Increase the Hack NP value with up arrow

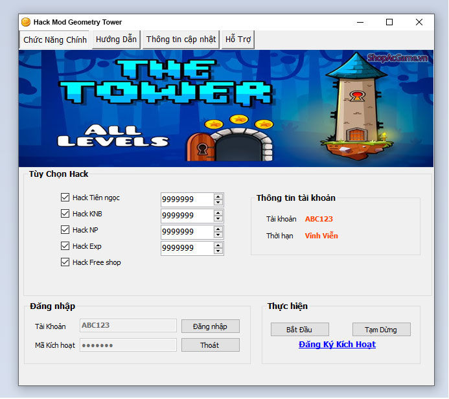coord(218,229)
